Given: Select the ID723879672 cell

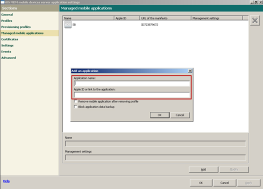Looking at the screenshot, I should 149,25.
